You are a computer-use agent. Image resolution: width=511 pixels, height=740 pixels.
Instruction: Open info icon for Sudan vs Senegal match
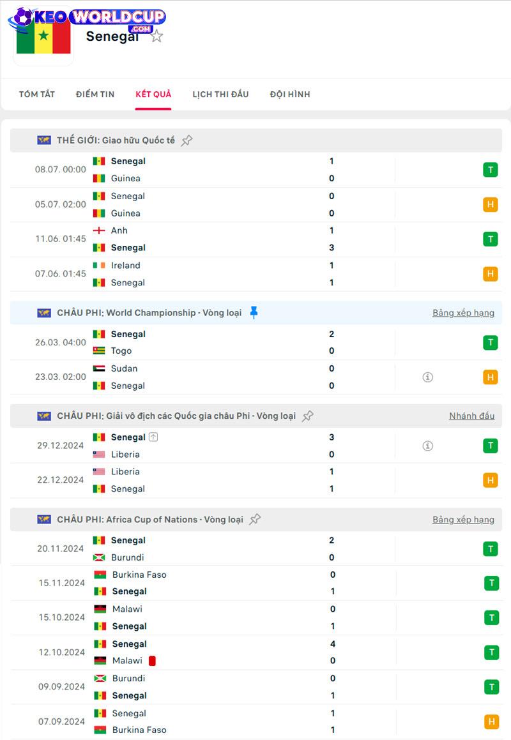427,377
